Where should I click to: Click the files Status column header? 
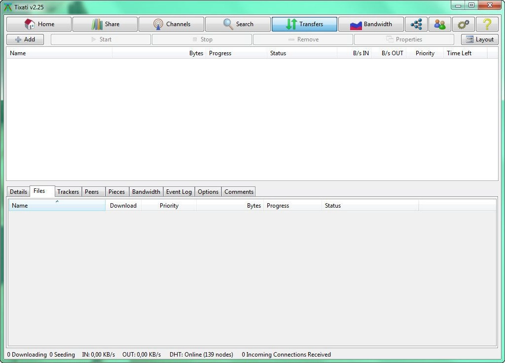point(370,206)
